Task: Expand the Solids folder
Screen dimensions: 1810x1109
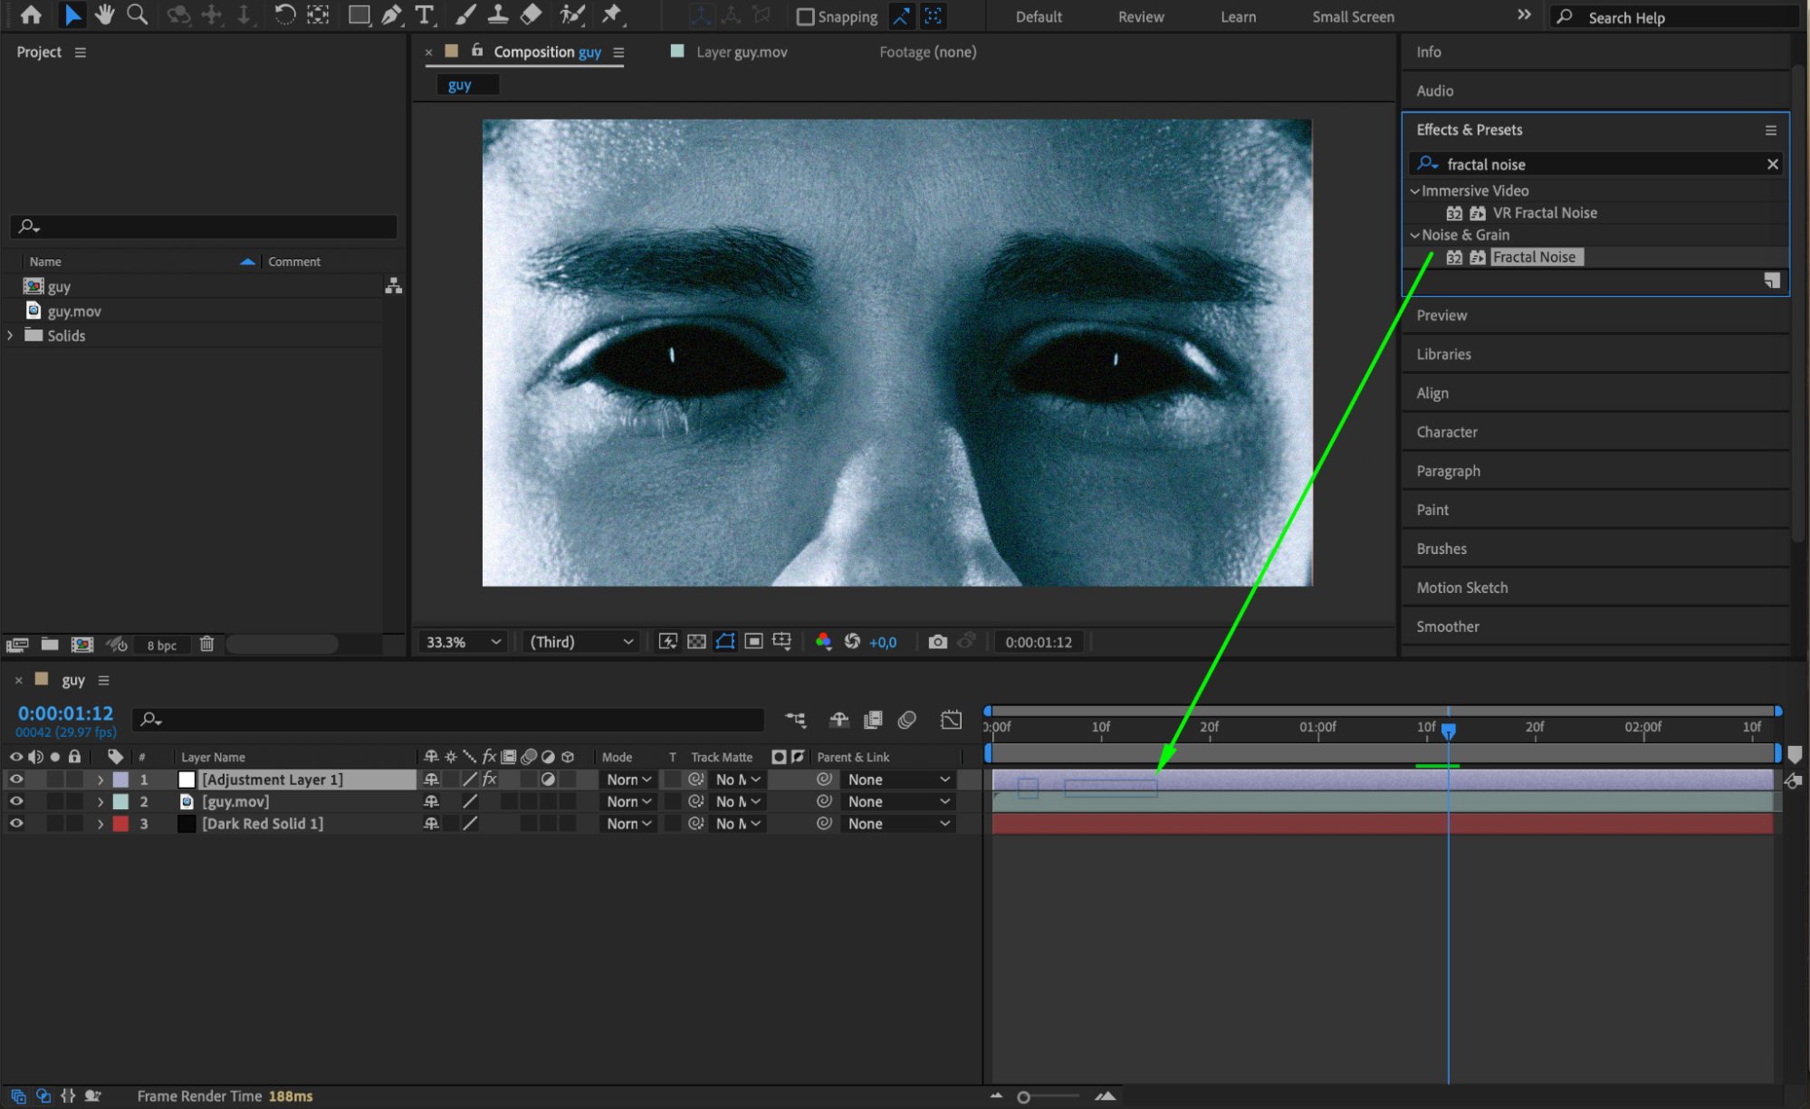Action: coord(11,336)
